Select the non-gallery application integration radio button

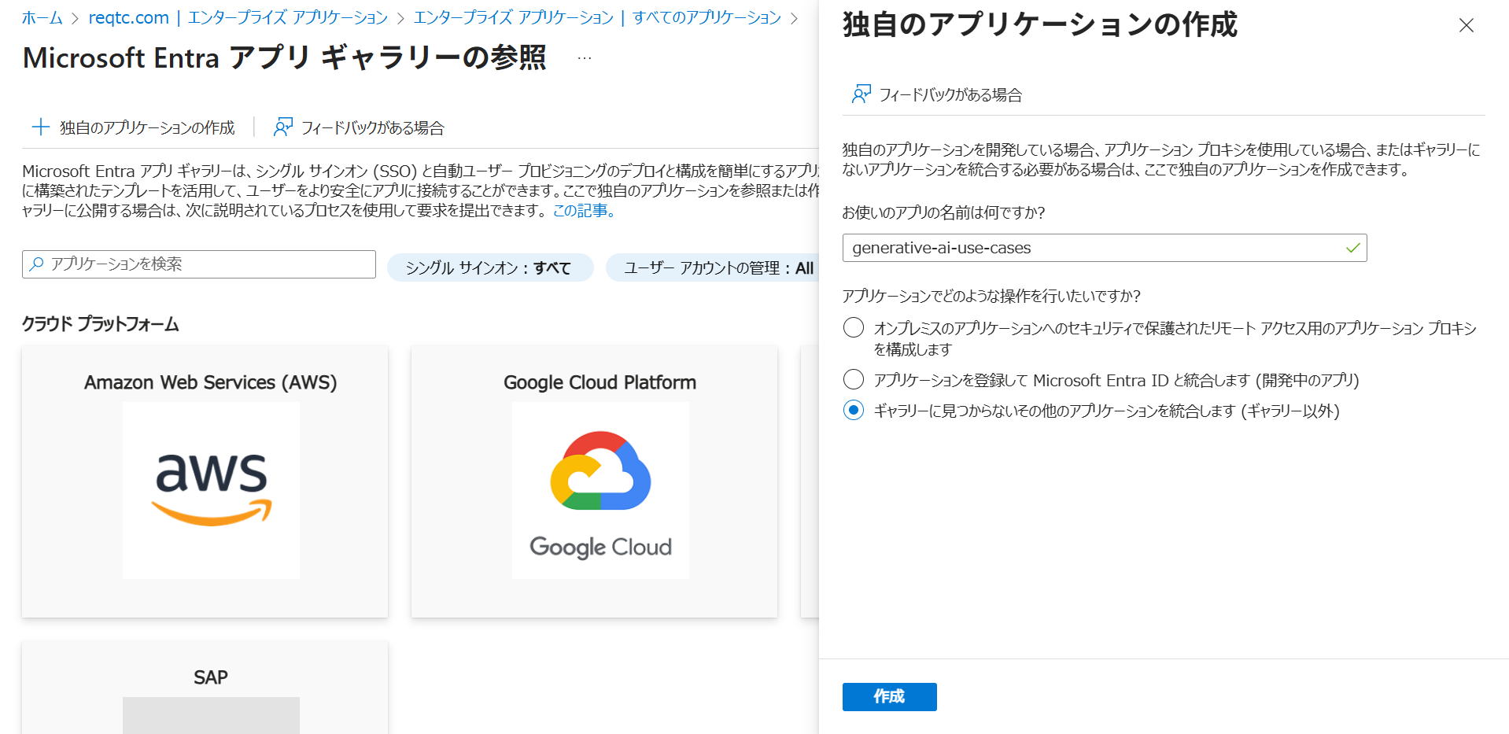(x=854, y=411)
